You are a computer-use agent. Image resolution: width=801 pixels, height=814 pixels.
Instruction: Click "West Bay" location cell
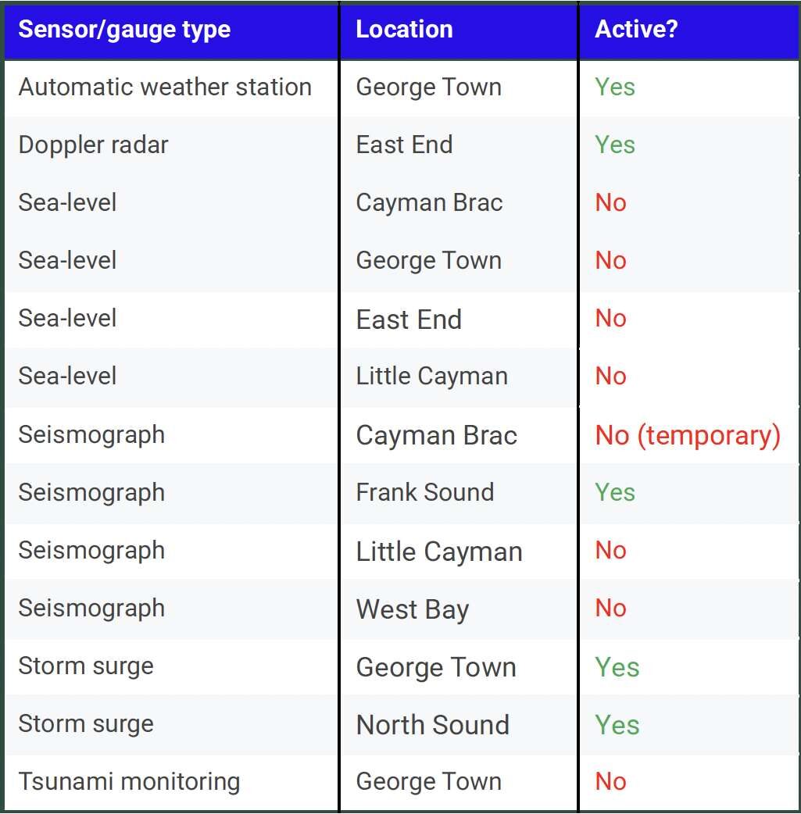click(x=412, y=609)
